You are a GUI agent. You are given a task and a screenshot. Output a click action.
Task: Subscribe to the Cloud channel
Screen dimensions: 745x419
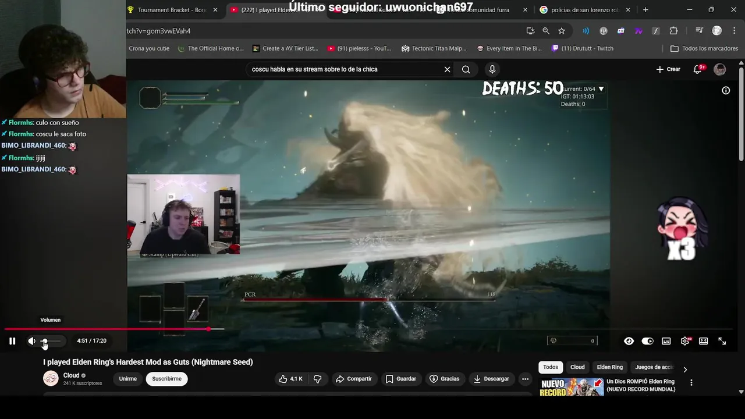click(166, 379)
